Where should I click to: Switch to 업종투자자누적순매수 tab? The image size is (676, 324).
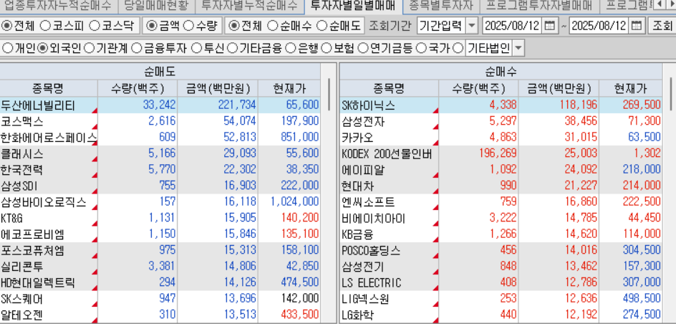(58, 6)
